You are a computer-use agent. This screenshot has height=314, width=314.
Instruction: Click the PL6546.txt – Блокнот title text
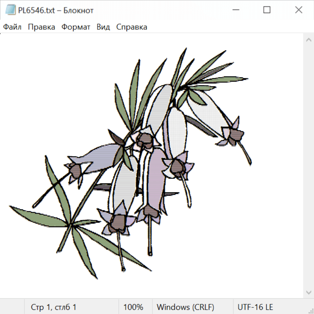[x=56, y=10]
